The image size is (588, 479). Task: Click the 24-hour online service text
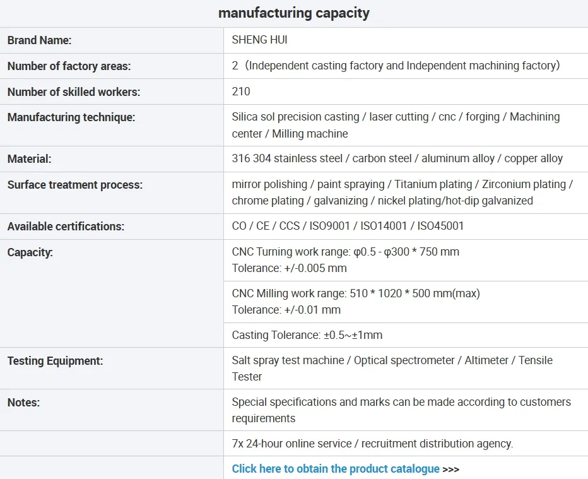pyautogui.click(x=372, y=444)
